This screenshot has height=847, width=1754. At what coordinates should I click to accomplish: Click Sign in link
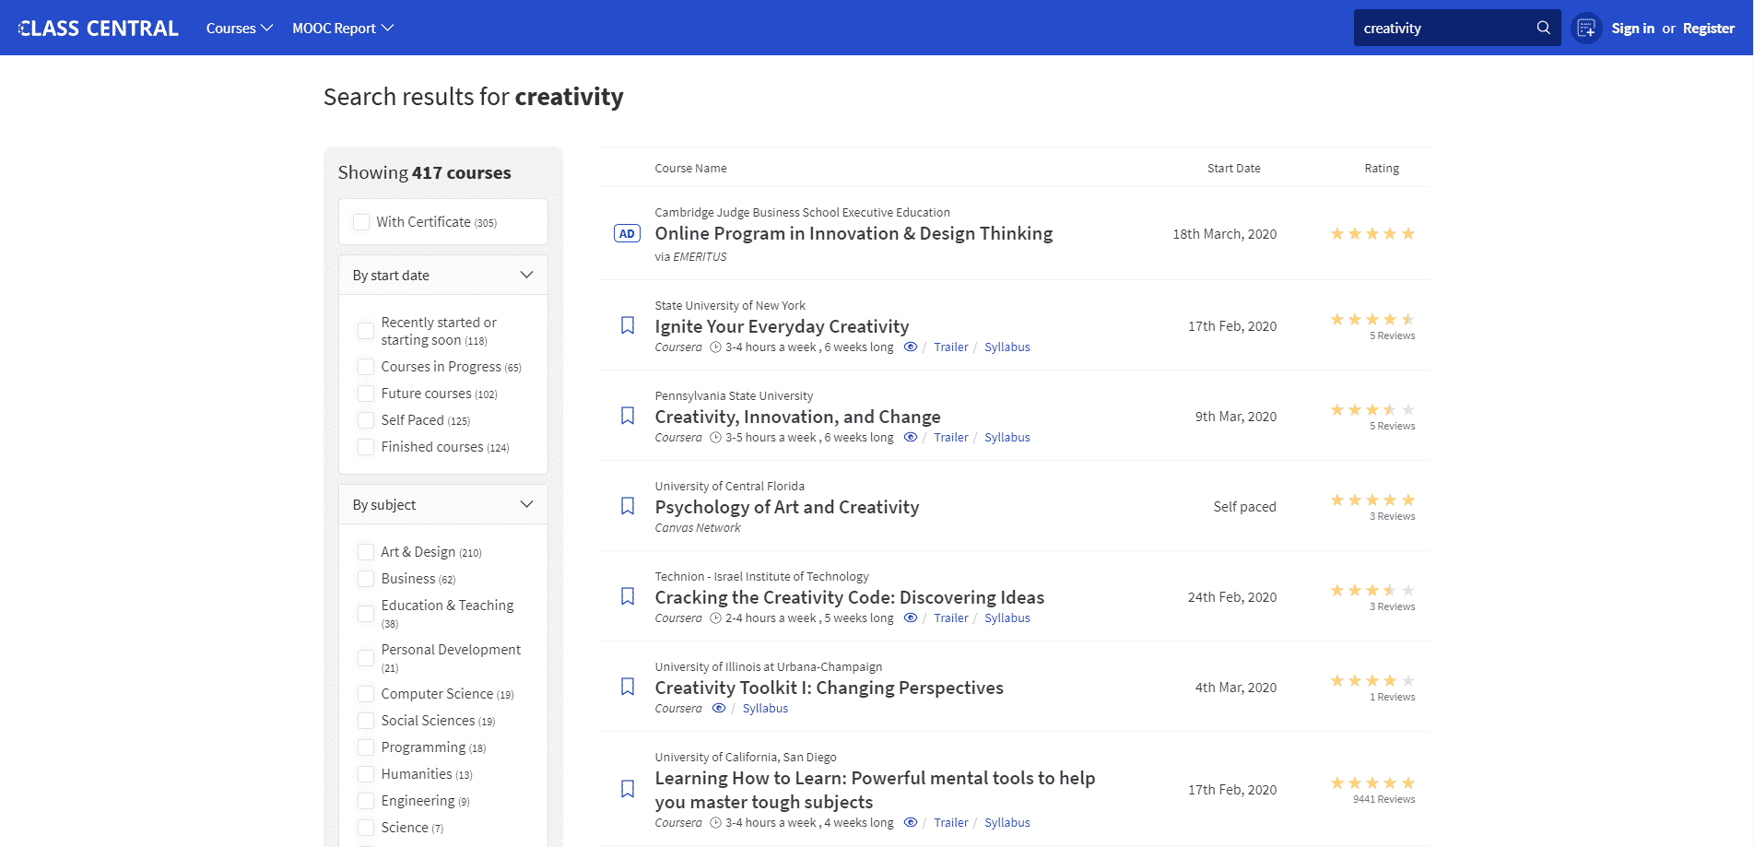(x=1632, y=29)
